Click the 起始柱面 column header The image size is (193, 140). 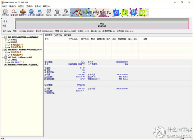(x=101, y=39)
